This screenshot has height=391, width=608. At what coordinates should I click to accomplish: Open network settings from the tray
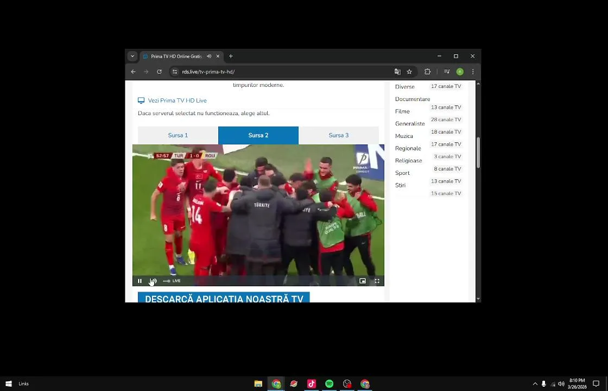553,383
